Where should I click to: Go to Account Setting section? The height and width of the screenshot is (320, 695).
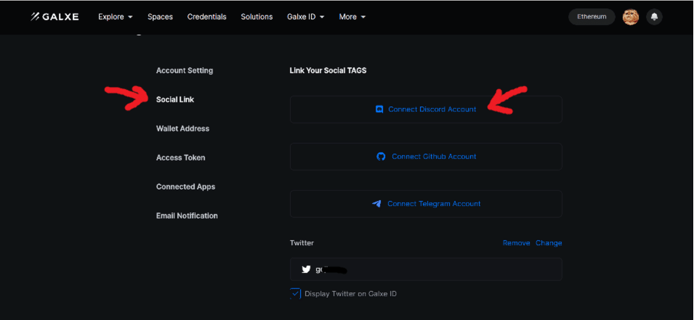[185, 71]
